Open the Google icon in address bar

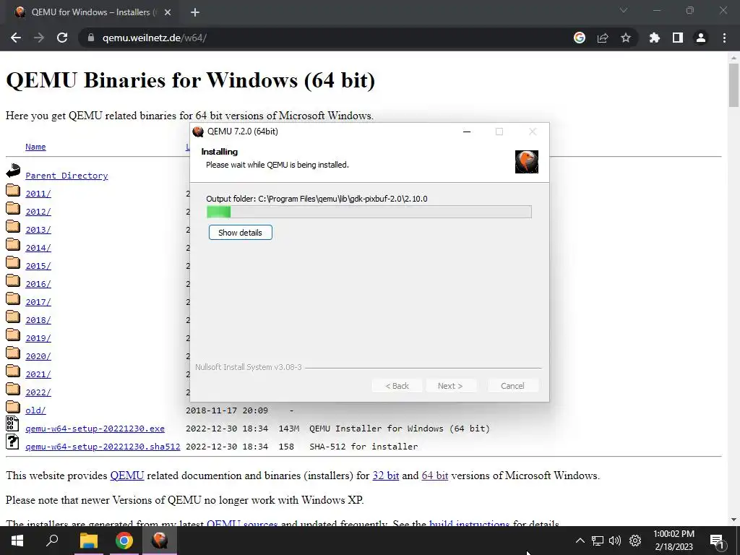[580, 38]
